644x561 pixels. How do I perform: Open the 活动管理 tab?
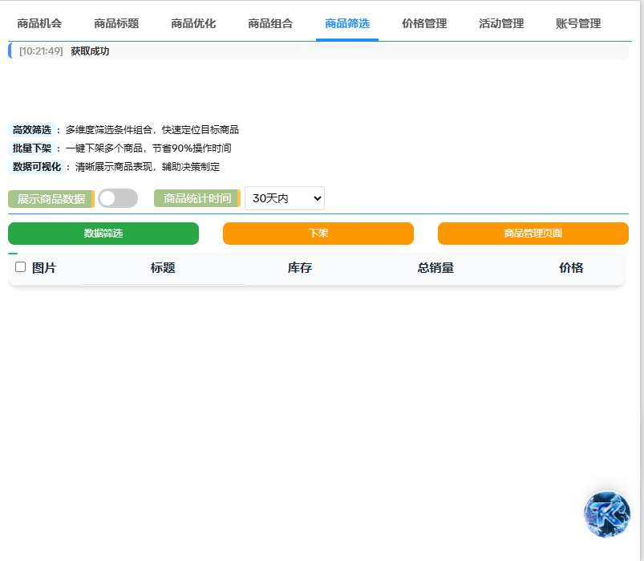tap(500, 23)
